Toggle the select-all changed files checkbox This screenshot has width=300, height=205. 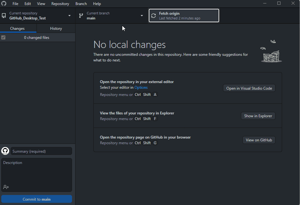click(x=3, y=38)
